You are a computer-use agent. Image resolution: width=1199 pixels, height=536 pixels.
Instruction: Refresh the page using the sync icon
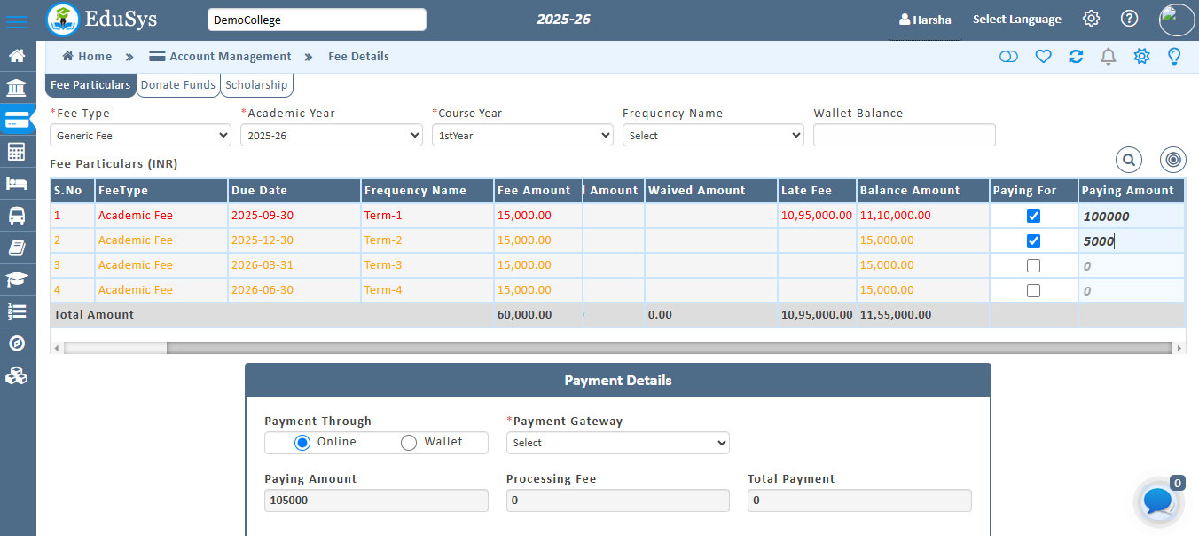[1076, 56]
